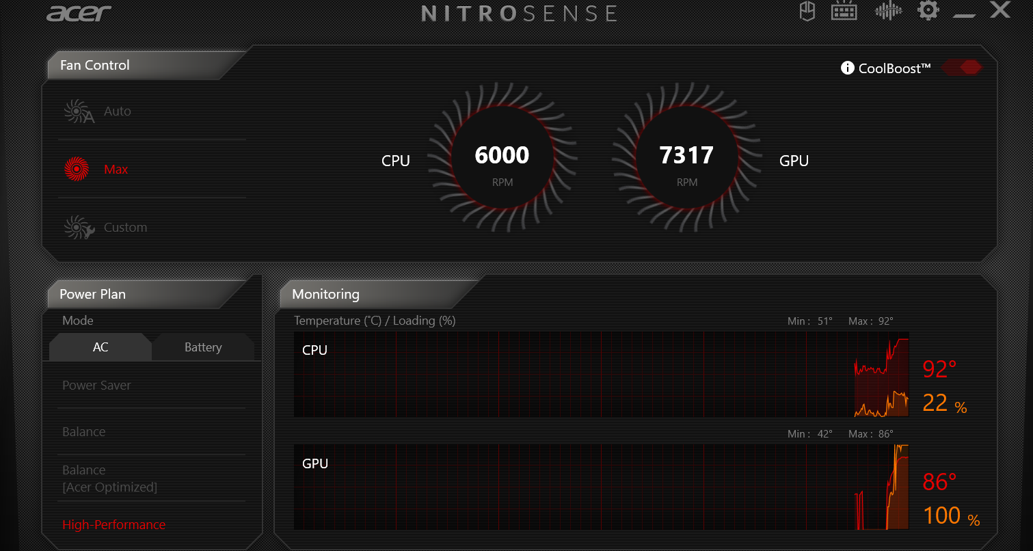Select the Max fan control label

[x=116, y=169]
